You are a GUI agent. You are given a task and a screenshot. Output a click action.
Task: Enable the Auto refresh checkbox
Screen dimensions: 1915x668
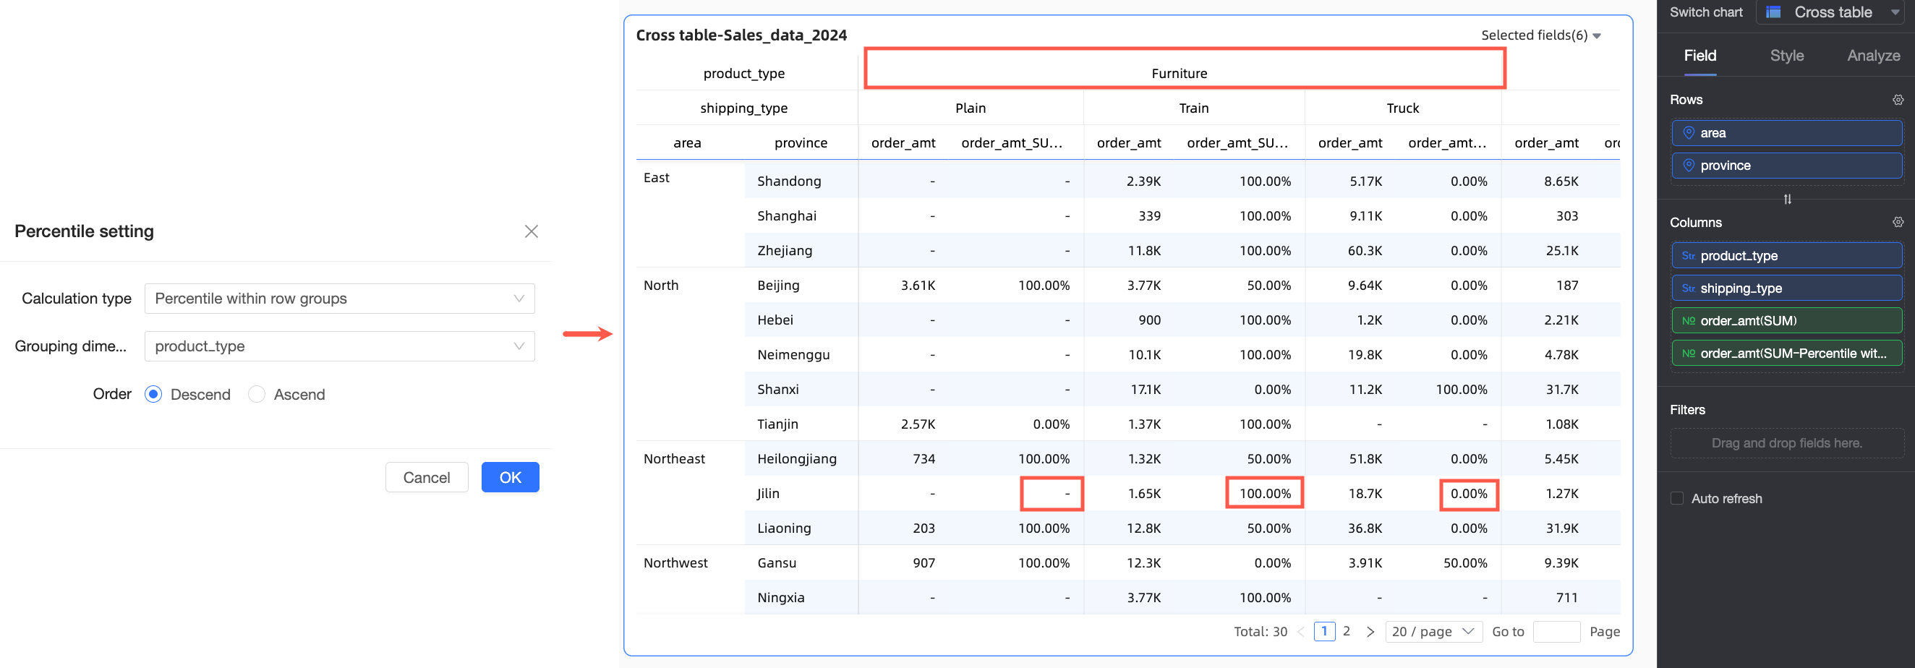pyautogui.click(x=1677, y=499)
